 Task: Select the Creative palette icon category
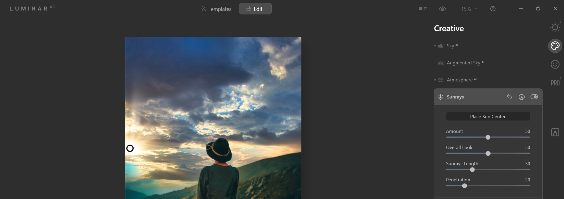[x=555, y=46]
